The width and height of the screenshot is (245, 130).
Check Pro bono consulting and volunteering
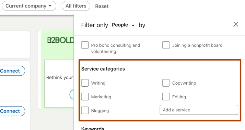coord(85,45)
